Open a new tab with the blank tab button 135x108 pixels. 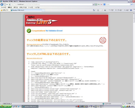point(43,10)
